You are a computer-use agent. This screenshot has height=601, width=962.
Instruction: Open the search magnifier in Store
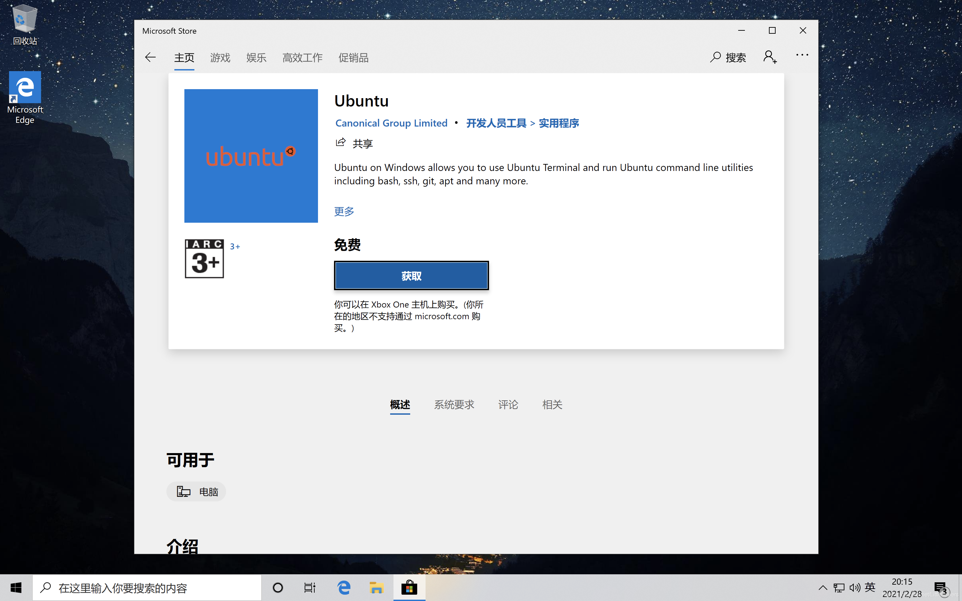pos(715,57)
